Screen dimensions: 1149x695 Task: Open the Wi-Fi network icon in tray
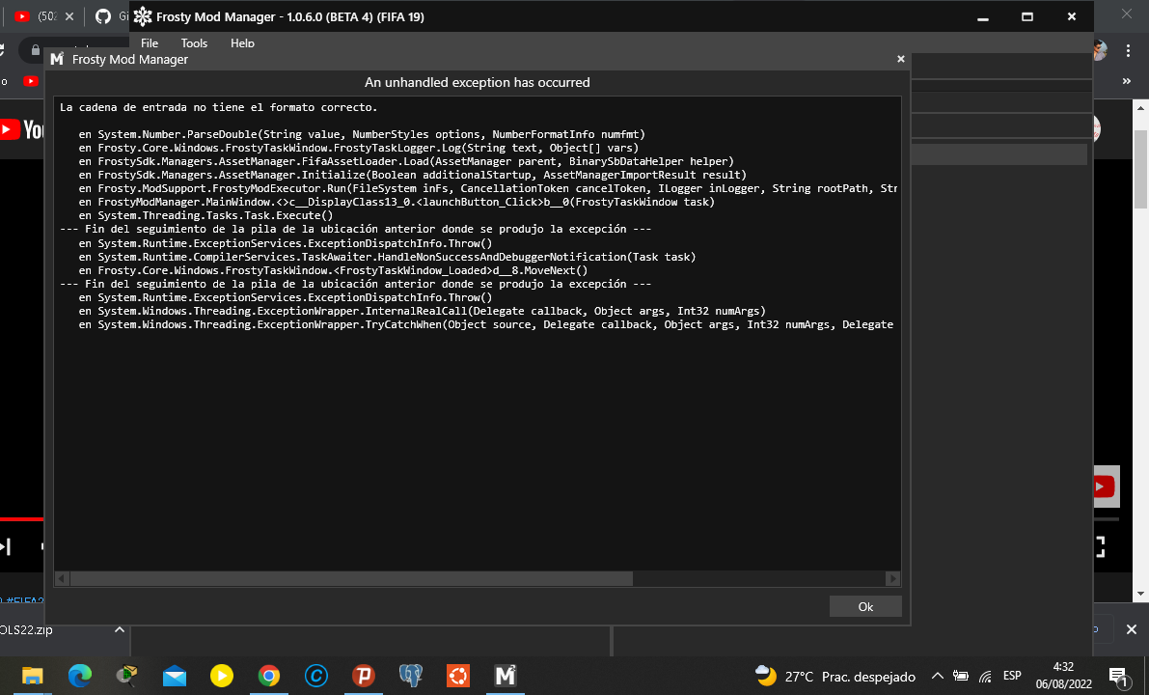tap(986, 676)
